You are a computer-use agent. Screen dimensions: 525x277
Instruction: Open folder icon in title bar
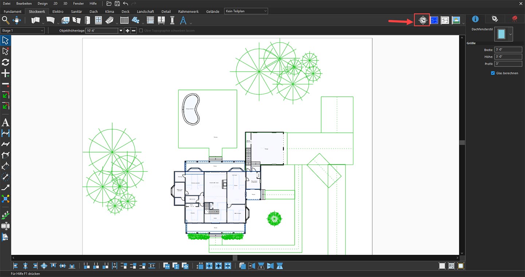[x=109, y=3]
